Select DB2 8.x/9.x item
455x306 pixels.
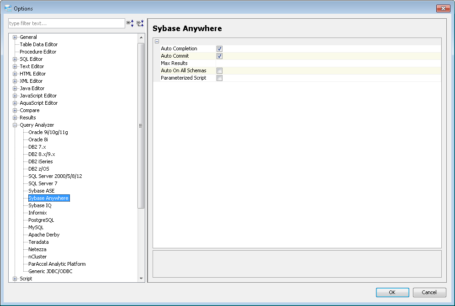[x=42, y=154]
